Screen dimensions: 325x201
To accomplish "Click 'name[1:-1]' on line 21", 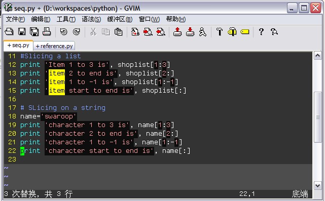I will click(x=162, y=142).
